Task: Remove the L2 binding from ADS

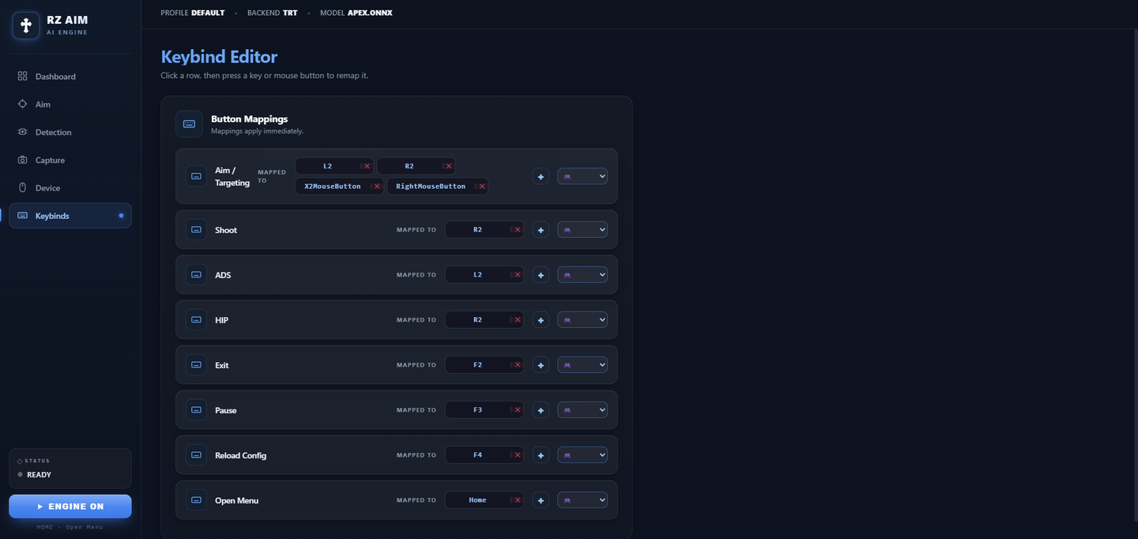Action: [x=517, y=275]
